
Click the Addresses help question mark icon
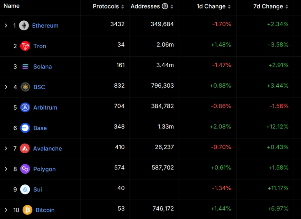165,6
